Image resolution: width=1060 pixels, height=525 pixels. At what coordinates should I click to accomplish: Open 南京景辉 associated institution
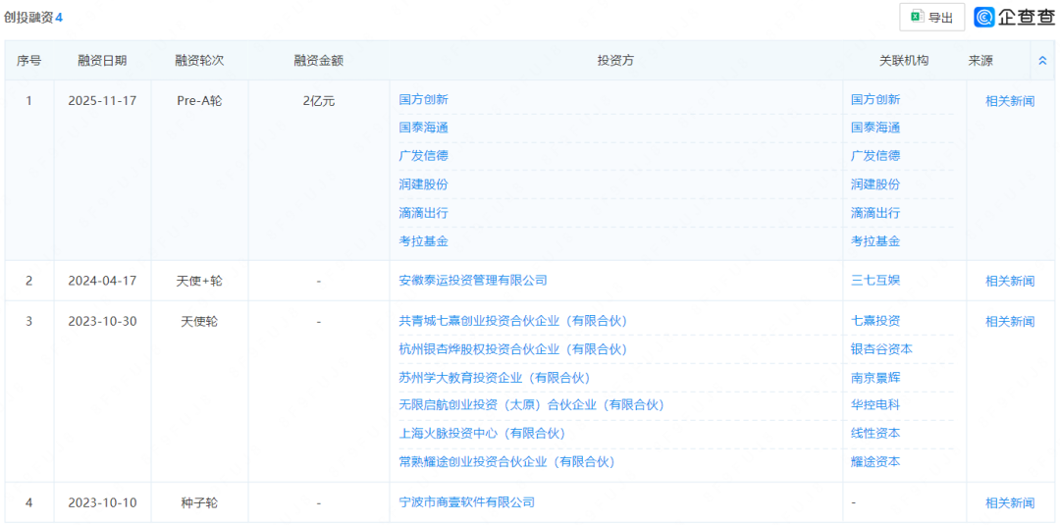[875, 378]
